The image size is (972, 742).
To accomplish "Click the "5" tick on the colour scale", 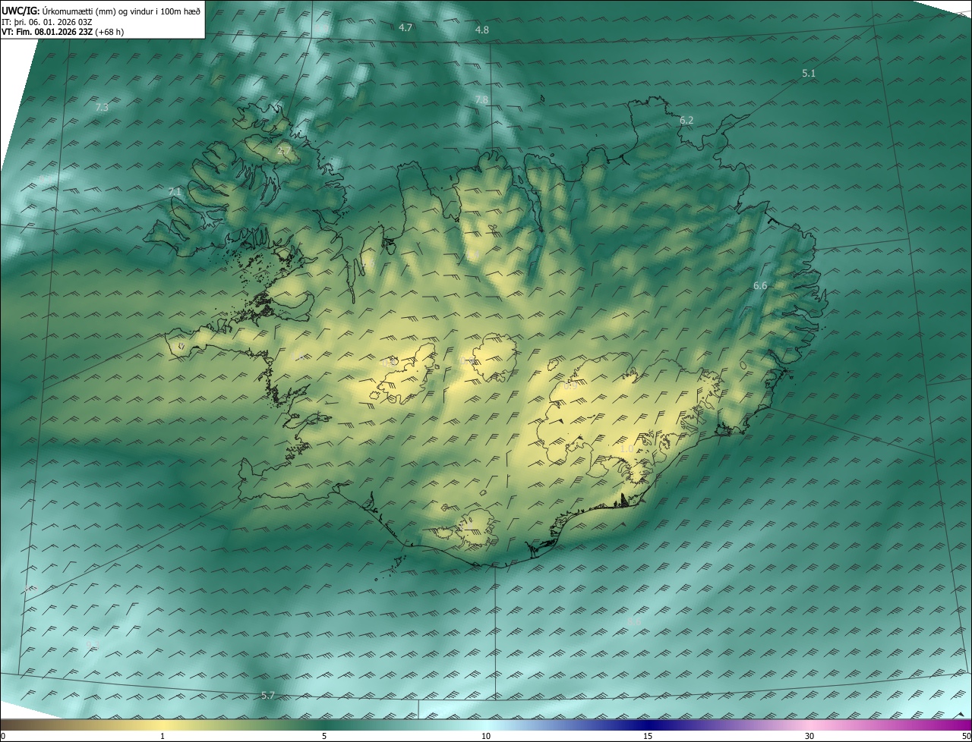I will pos(324,737).
